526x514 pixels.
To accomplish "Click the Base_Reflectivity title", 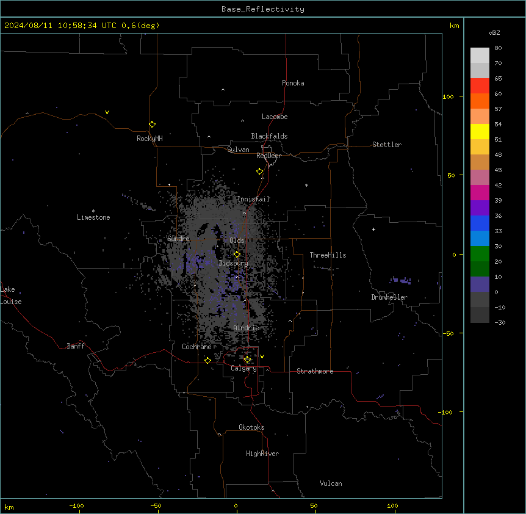I will tap(263, 9).
